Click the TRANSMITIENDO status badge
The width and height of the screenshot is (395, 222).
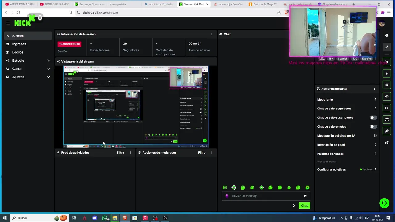69,44
